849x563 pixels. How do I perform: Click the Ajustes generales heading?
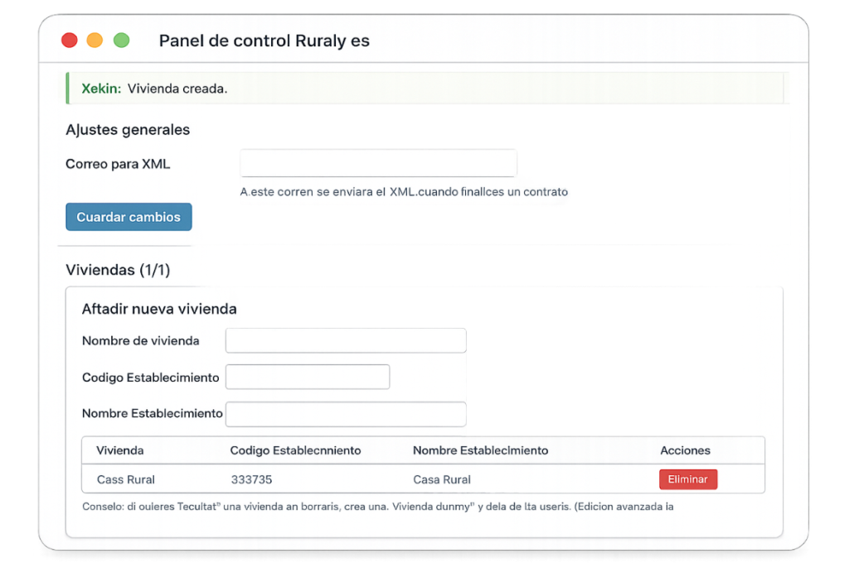point(128,130)
